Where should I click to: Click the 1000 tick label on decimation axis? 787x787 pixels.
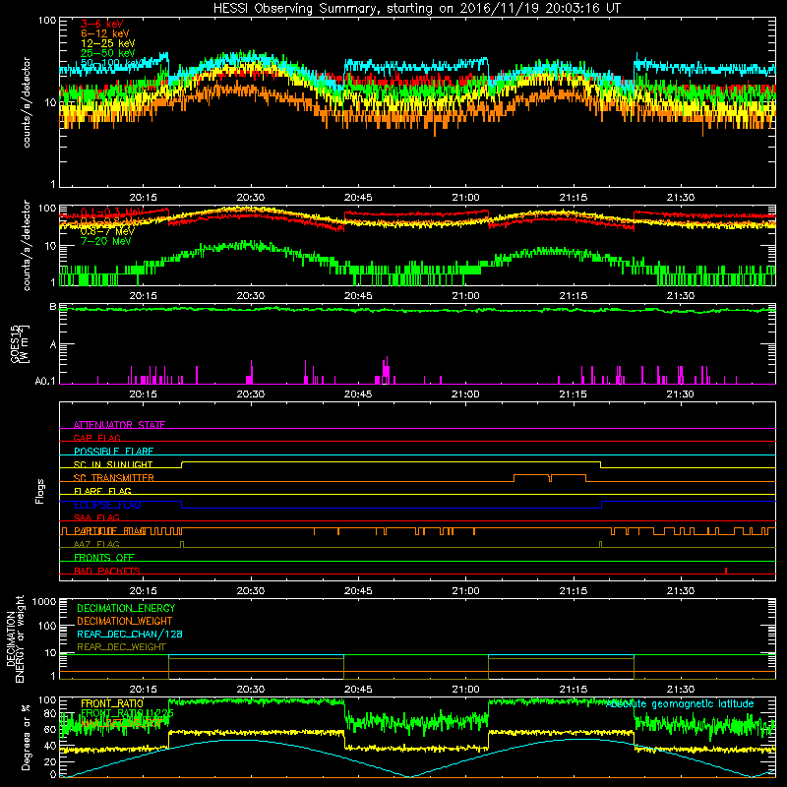(44, 602)
